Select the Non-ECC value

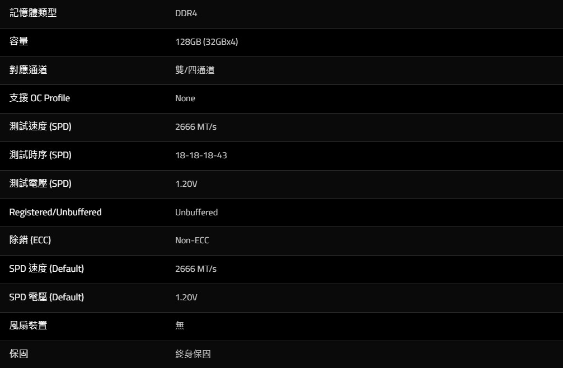(192, 240)
